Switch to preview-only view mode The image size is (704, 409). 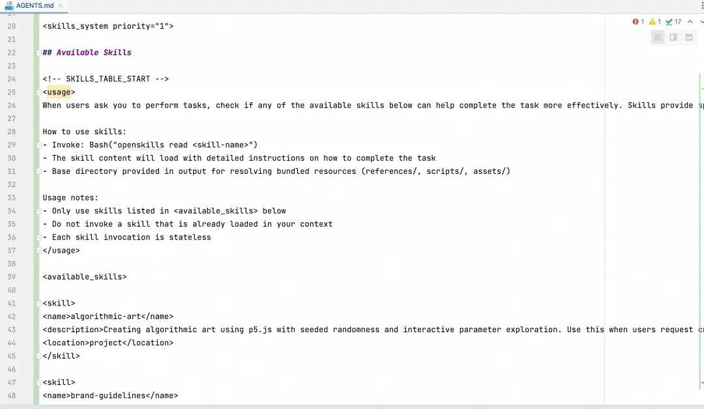(689, 37)
